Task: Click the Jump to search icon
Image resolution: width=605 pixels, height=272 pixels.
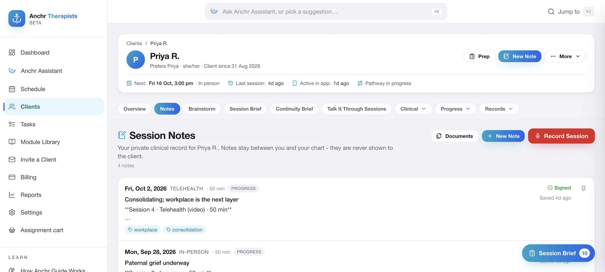Action: [x=551, y=12]
